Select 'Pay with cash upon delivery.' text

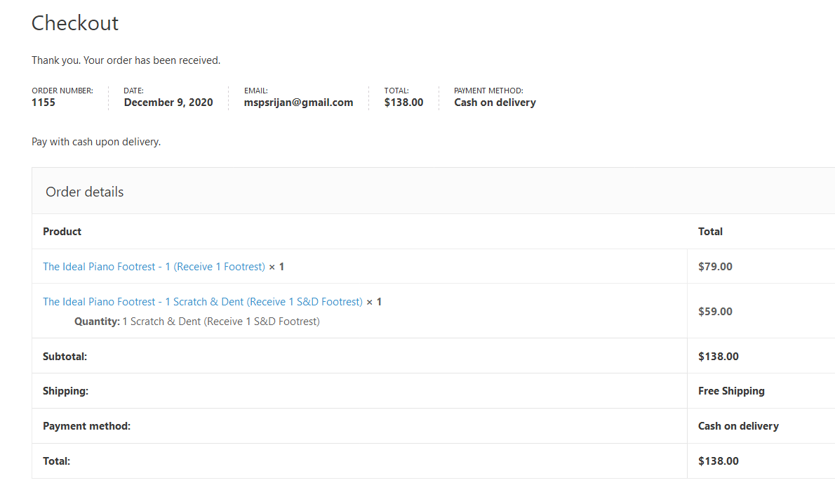pos(96,142)
